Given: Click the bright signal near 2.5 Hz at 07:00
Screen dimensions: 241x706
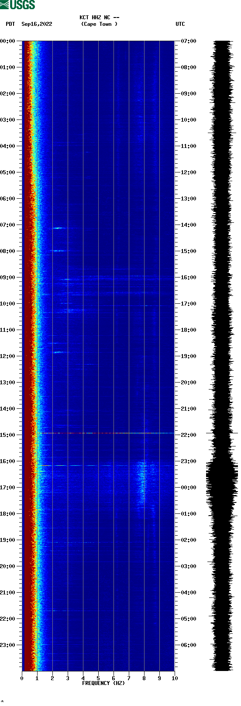Looking at the screenshot, I should 58,228.
